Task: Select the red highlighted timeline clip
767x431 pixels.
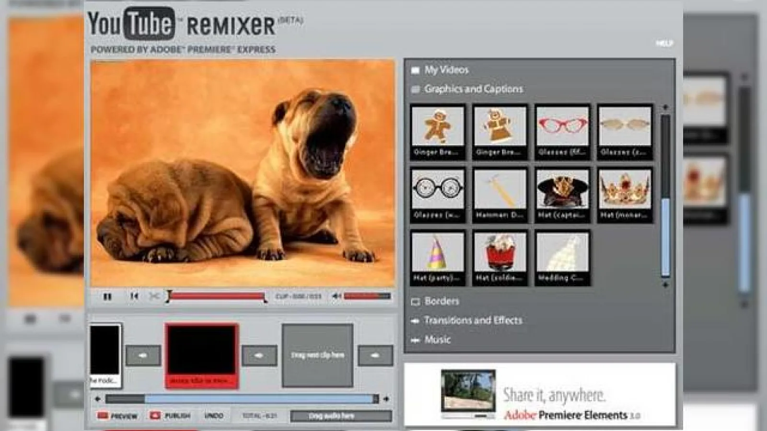Action: click(202, 355)
